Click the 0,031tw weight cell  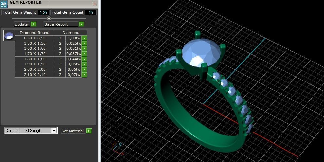click(x=74, y=48)
